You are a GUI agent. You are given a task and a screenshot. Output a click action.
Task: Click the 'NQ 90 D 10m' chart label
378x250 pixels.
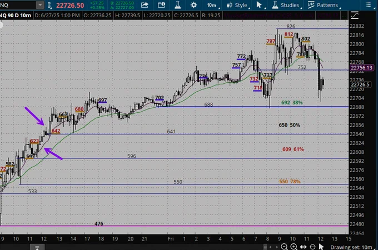pos(16,16)
